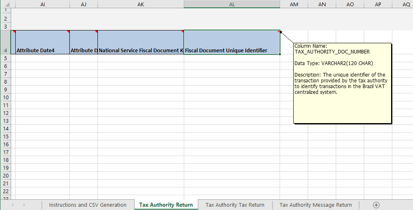Select row 10 header
This screenshot has height=210, width=413.
(5, 98)
